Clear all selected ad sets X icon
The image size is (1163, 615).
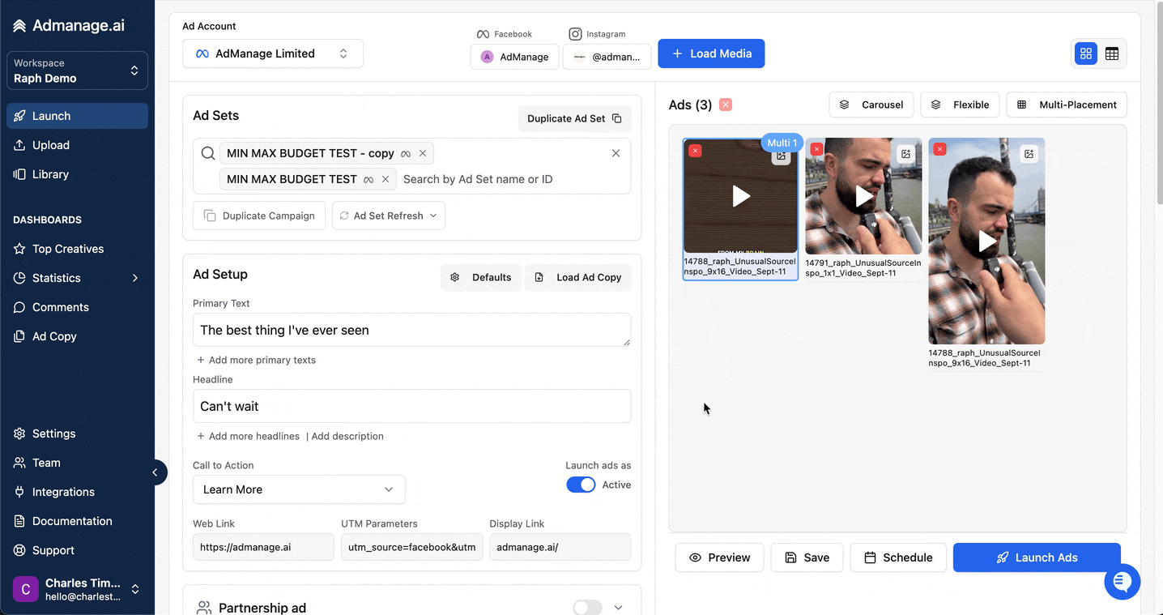[x=616, y=153]
